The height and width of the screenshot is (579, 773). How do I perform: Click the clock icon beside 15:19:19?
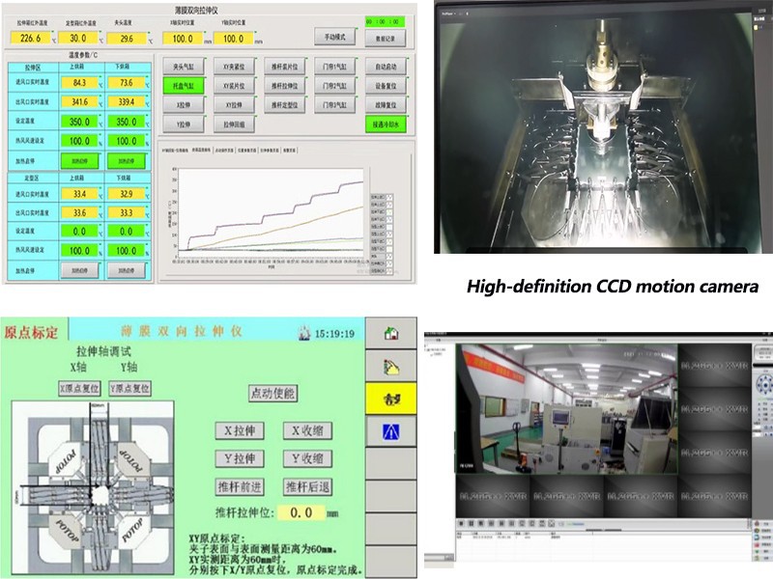[303, 334]
